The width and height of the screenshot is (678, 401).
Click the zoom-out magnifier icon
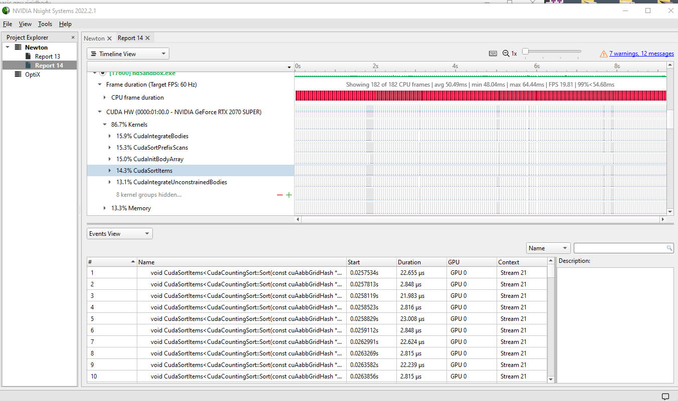click(506, 54)
